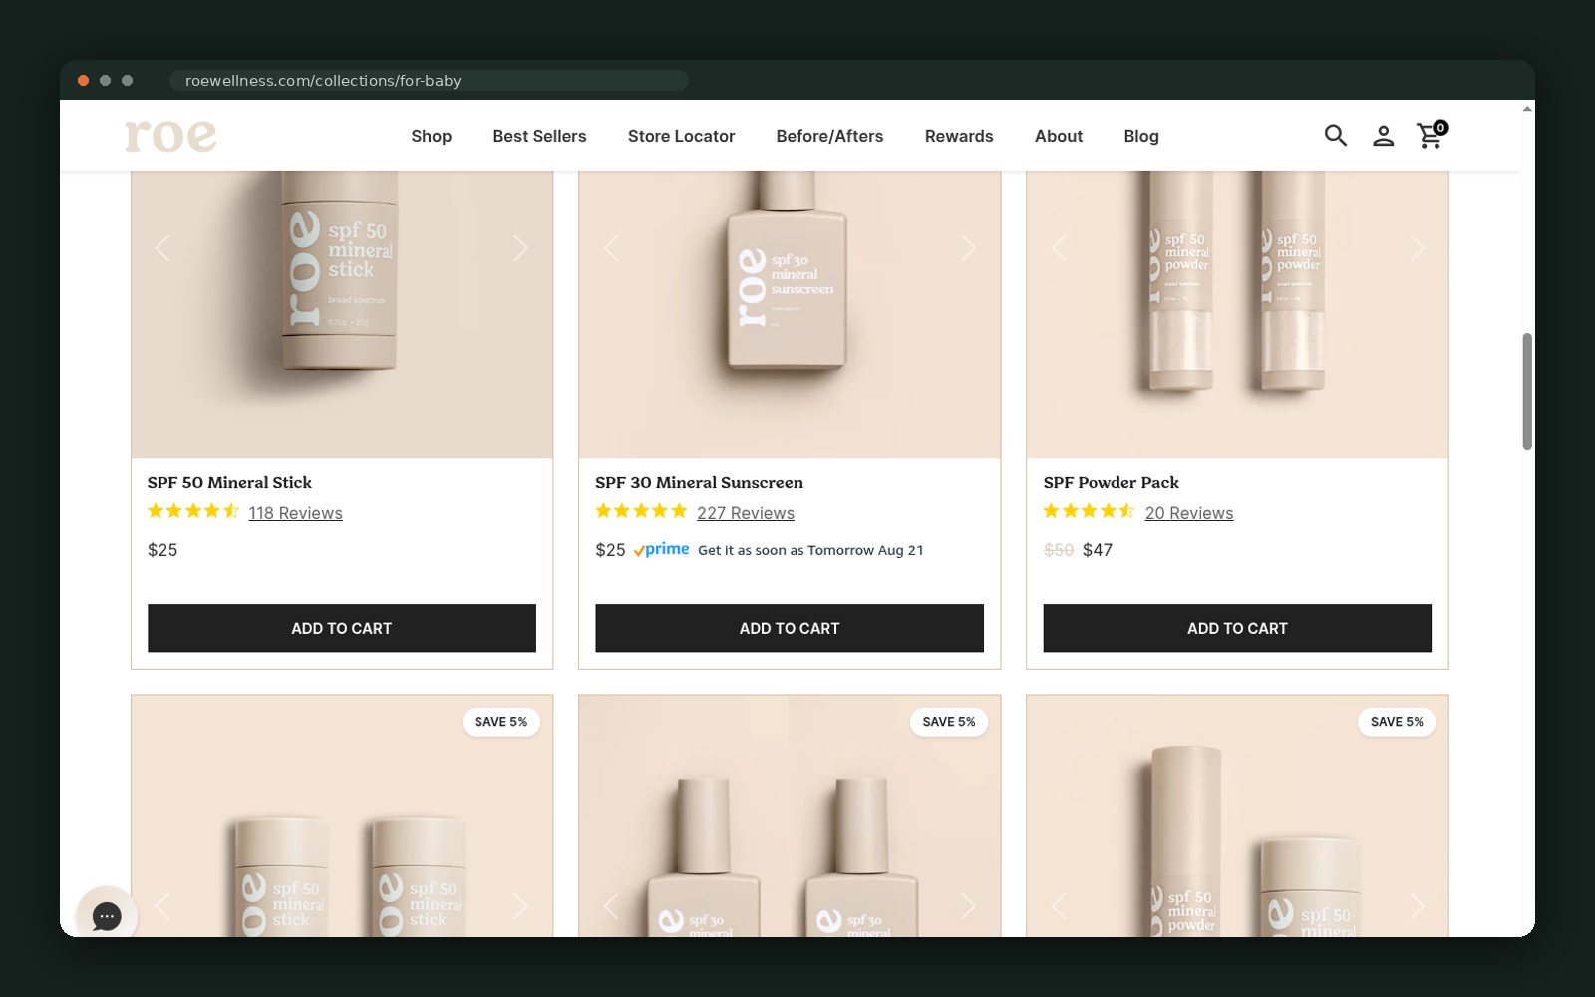Click the SAVE 5% badge on sunscreen duo
The height and width of the screenshot is (997, 1595).
click(x=949, y=722)
